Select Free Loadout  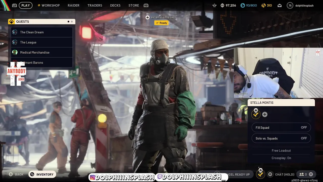click(281, 150)
